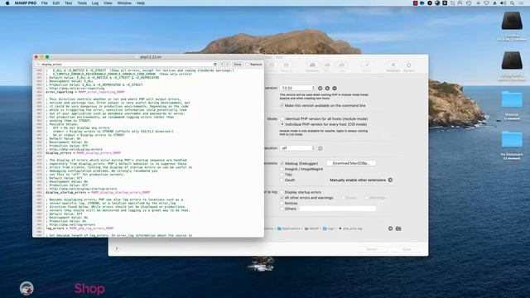Viewport: 530px width, 298px height.
Task: Select Individual PHP version for every host
Action: pyautogui.click(x=282, y=124)
